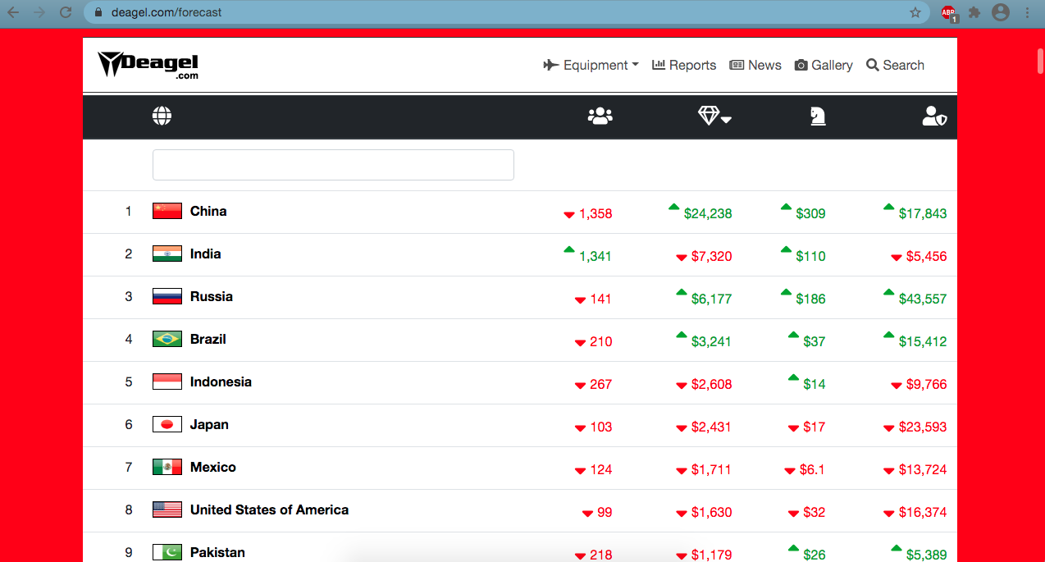Open the Gallery page
The image size is (1045, 562).
point(824,65)
